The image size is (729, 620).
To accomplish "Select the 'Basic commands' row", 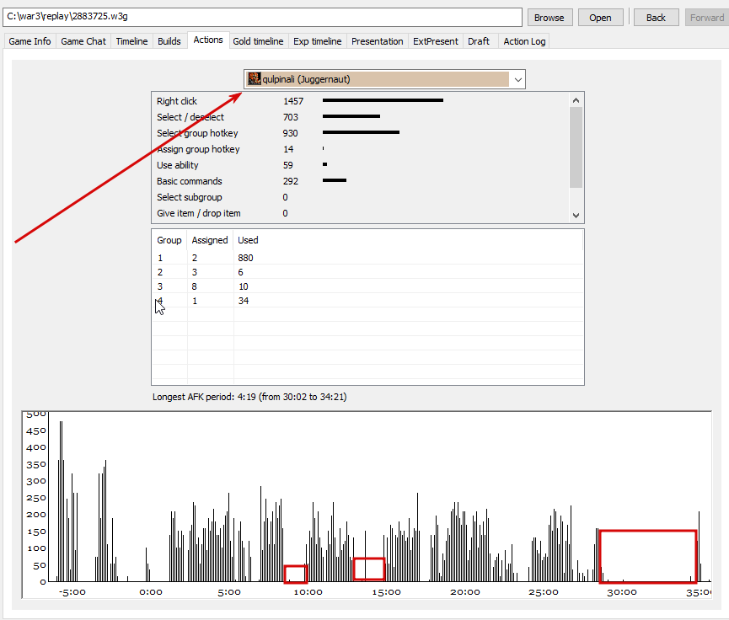I will click(x=361, y=181).
